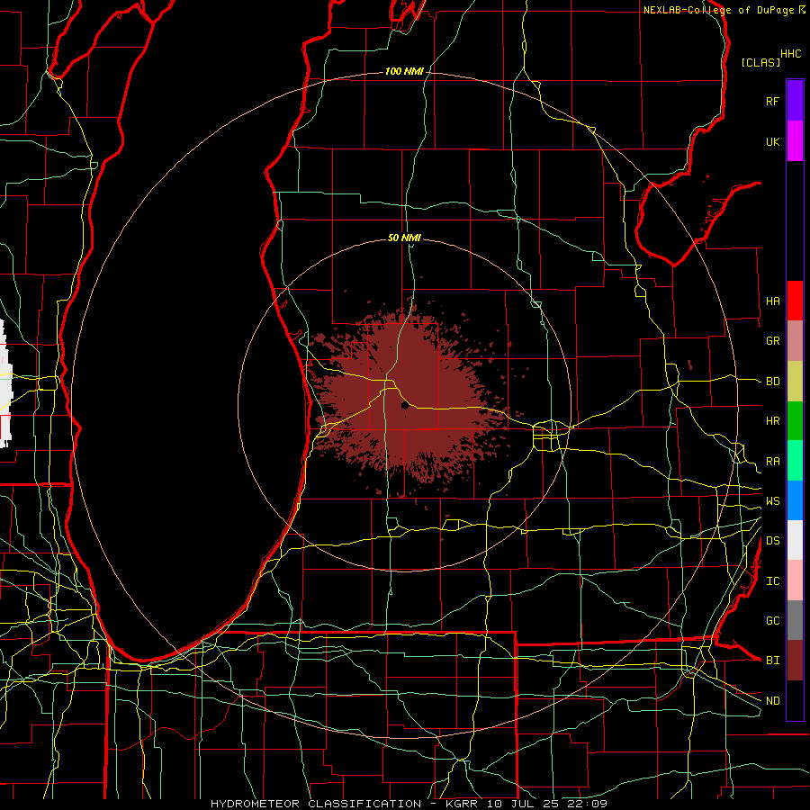Click the "BD" legend label

(772, 382)
